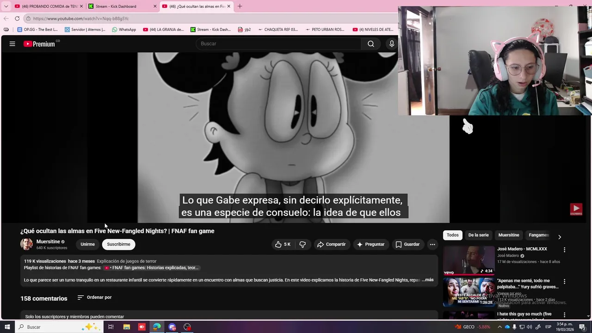
Task: Click the Preguntar button
Action: point(370,244)
